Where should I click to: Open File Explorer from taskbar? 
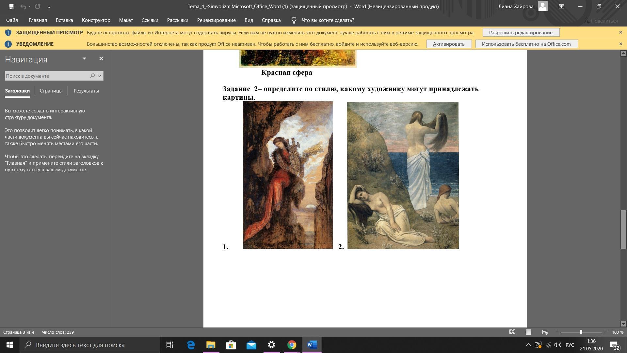[x=211, y=345]
